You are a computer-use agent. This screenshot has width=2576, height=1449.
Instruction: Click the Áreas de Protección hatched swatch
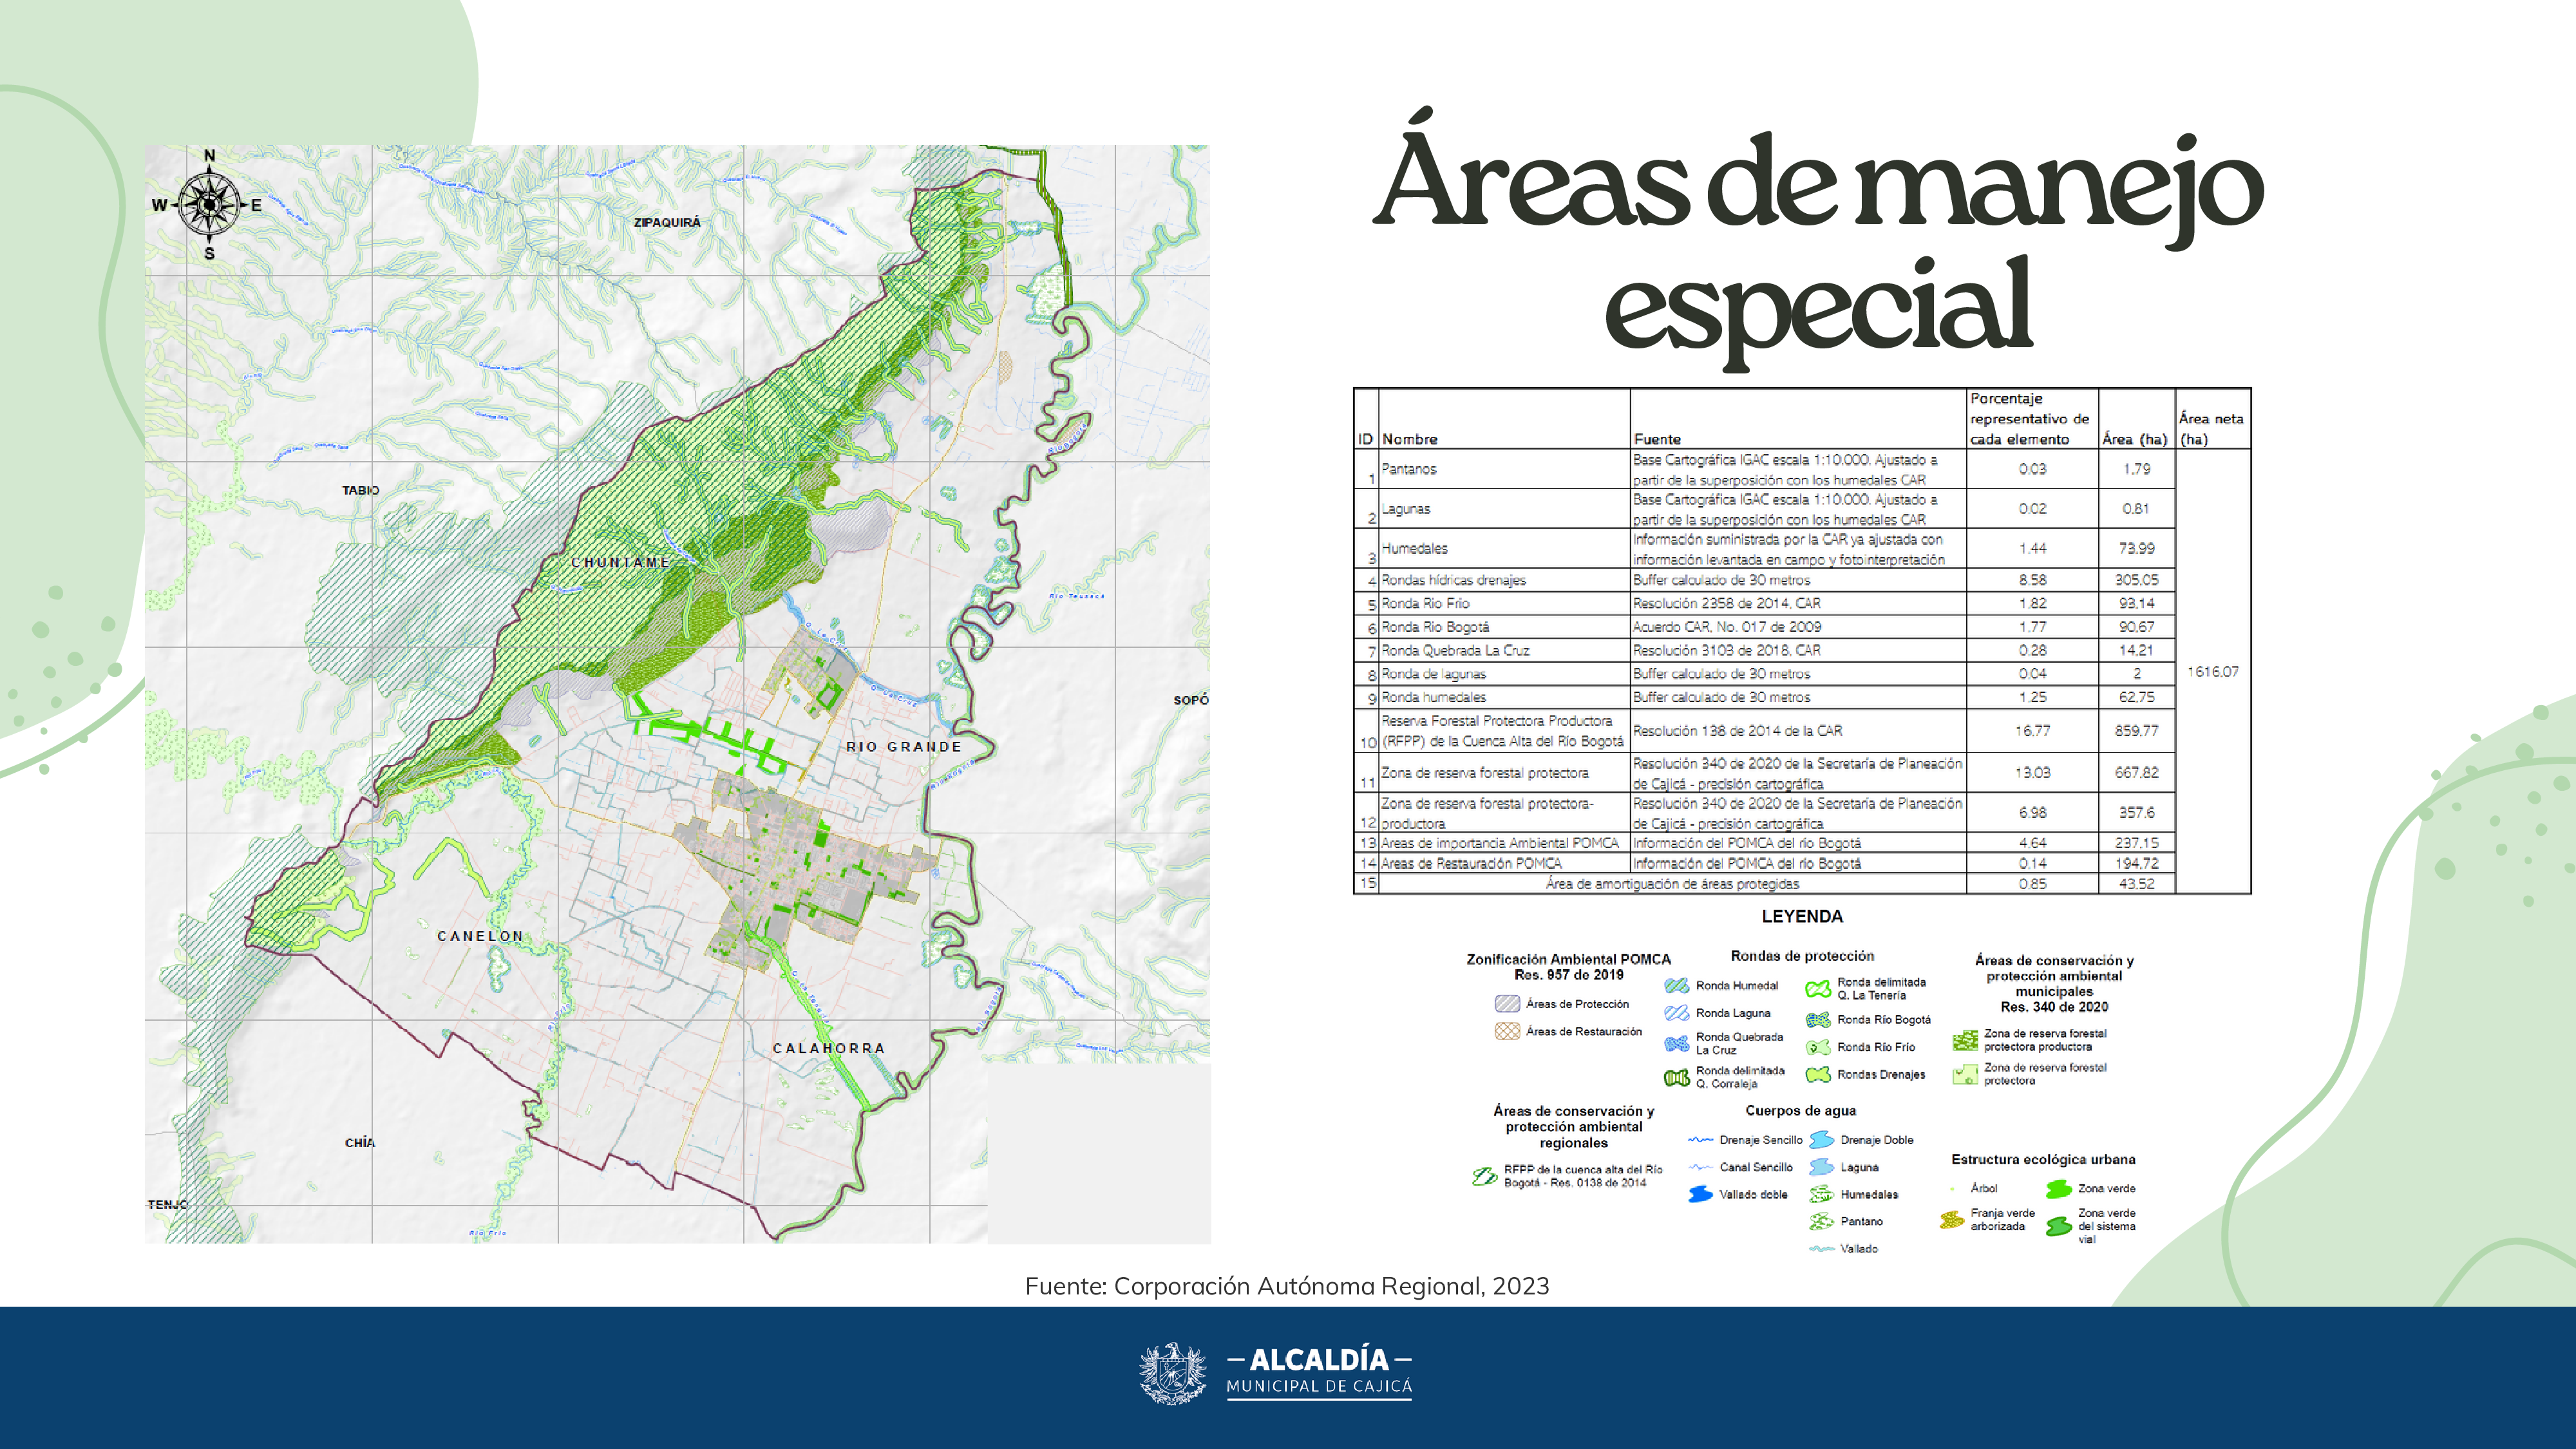(1507, 1004)
